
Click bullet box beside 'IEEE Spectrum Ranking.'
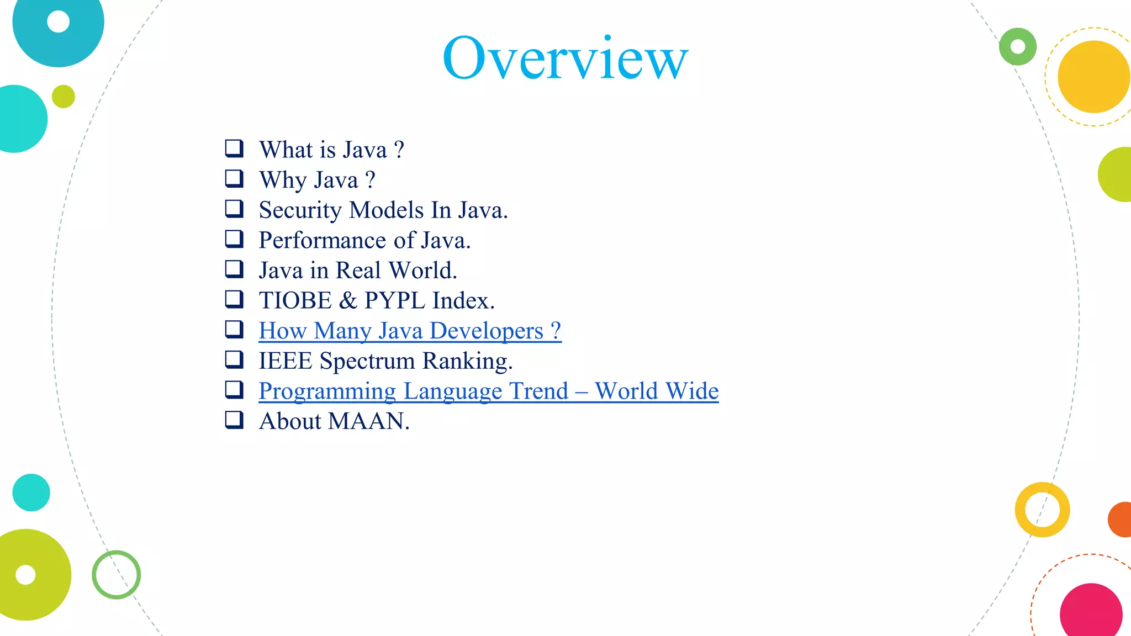pos(234,359)
